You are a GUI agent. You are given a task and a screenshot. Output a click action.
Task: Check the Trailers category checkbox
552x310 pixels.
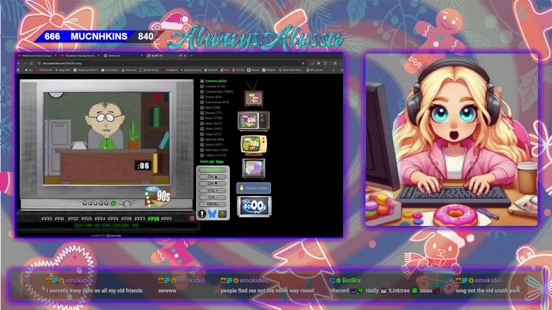(202, 155)
